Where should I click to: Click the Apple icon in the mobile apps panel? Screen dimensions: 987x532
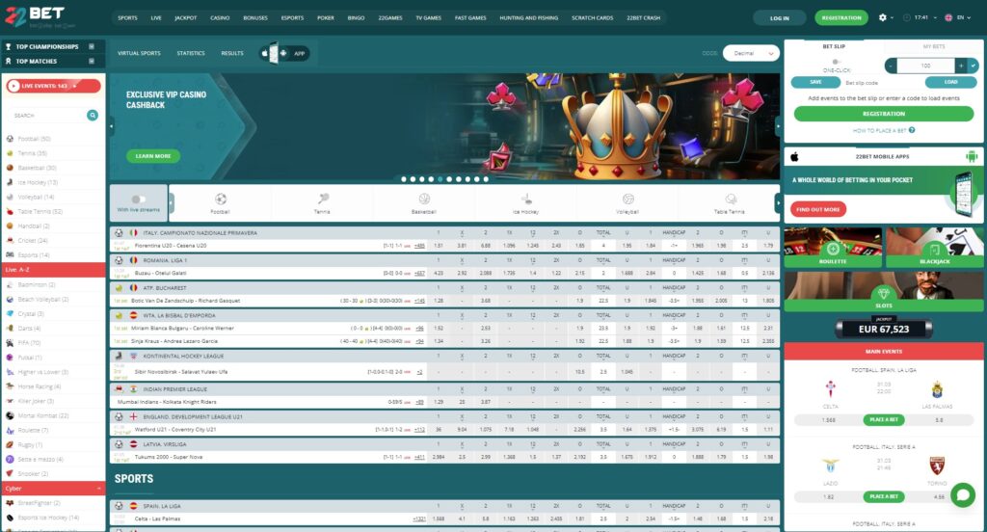[x=794, y=156]
